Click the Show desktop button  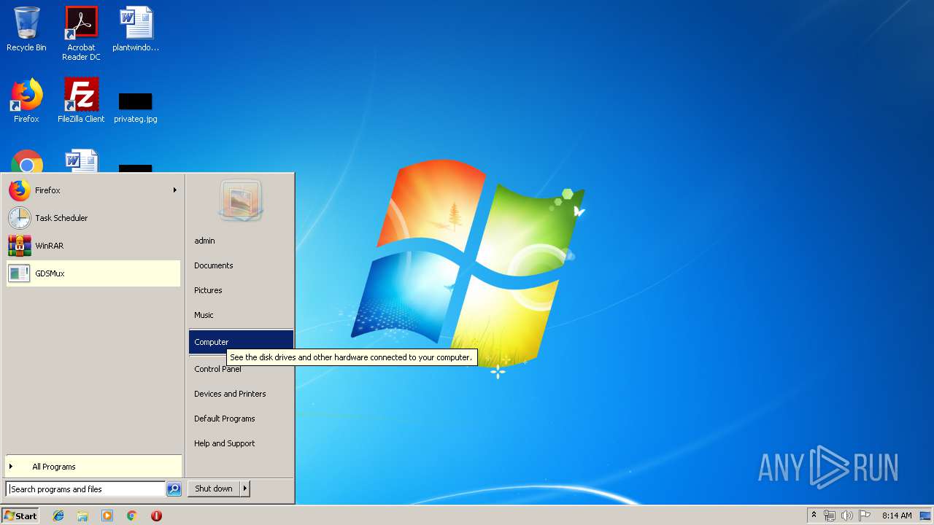pos(925,516)
